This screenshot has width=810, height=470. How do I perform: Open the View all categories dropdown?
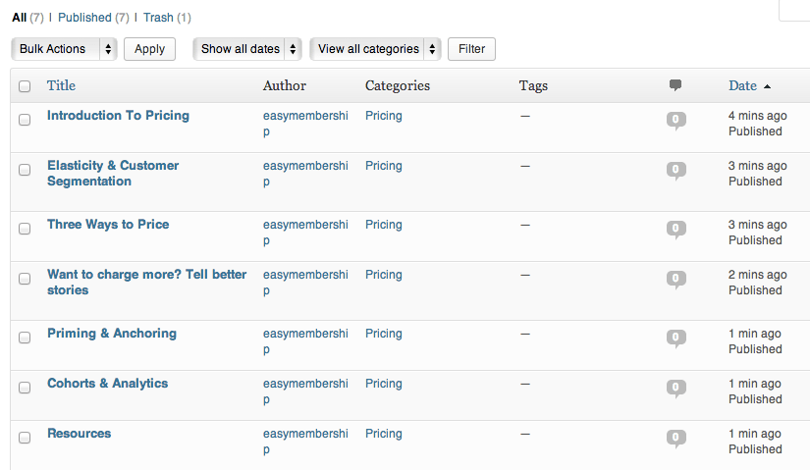(x=374, y=49)
